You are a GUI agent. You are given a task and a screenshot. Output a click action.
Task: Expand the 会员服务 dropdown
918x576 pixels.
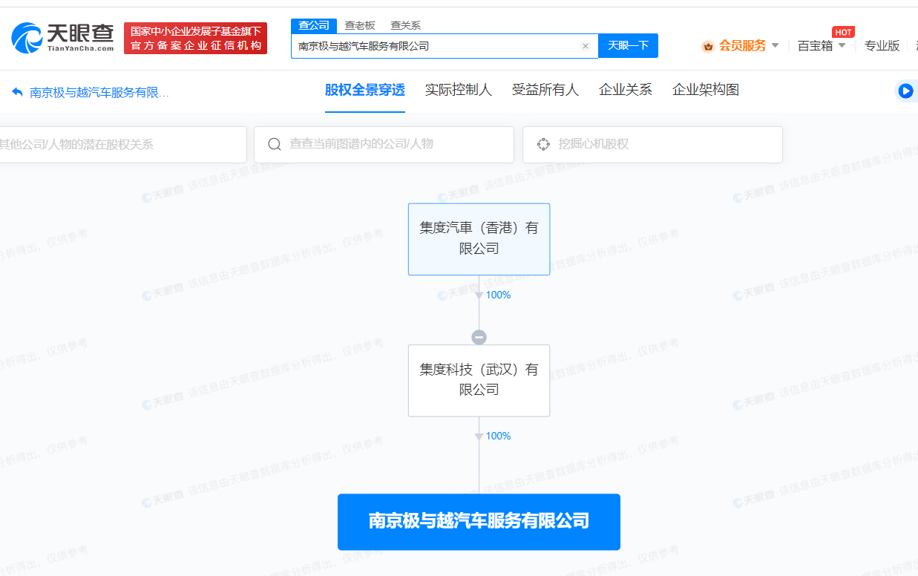[x=775, y=45]
